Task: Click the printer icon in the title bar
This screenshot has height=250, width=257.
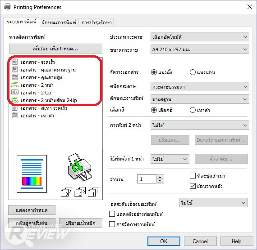Action: (8, 7)
